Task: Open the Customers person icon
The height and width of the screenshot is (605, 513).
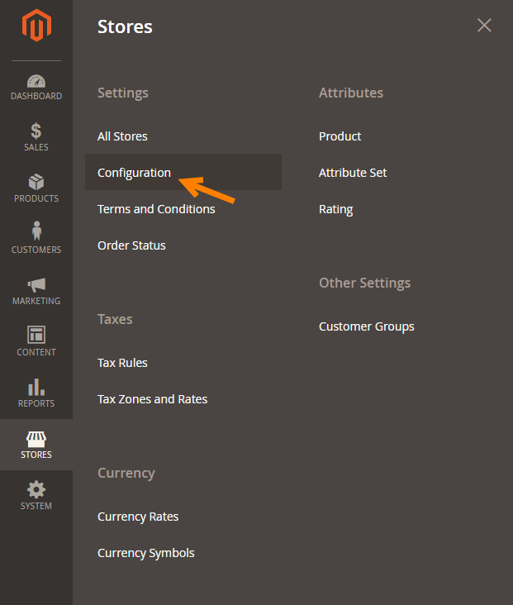Action: coord(36,231)
